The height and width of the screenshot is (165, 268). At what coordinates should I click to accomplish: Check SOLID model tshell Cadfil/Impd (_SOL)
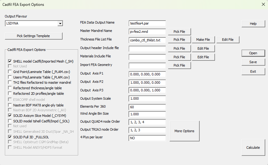(10, 121)
